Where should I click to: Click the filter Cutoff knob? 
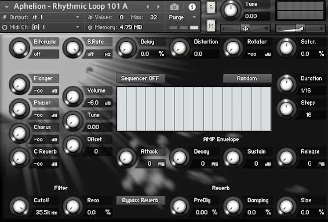click(19, 206)
